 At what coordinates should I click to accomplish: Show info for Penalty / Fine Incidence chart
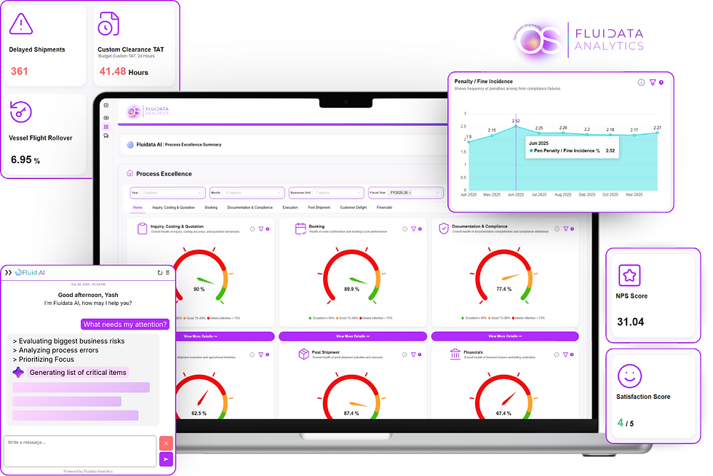641,82
